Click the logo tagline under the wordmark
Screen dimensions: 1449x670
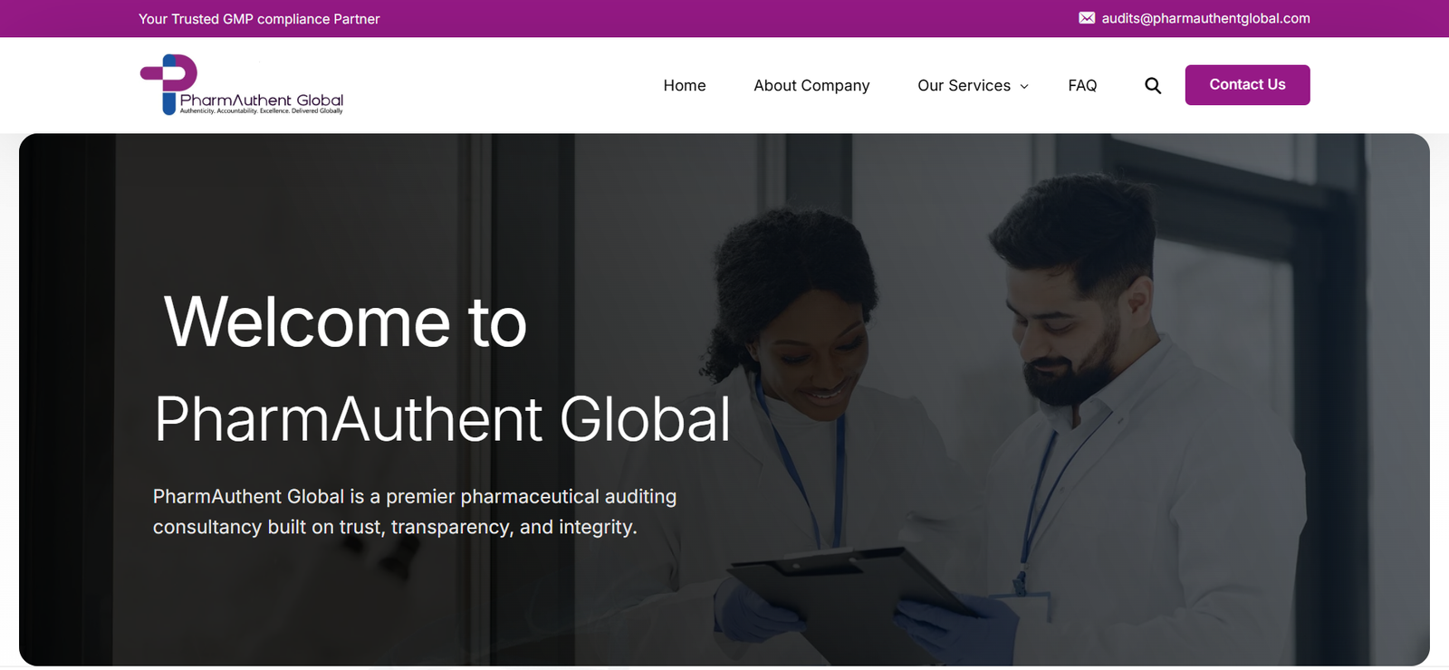(261, 111)
